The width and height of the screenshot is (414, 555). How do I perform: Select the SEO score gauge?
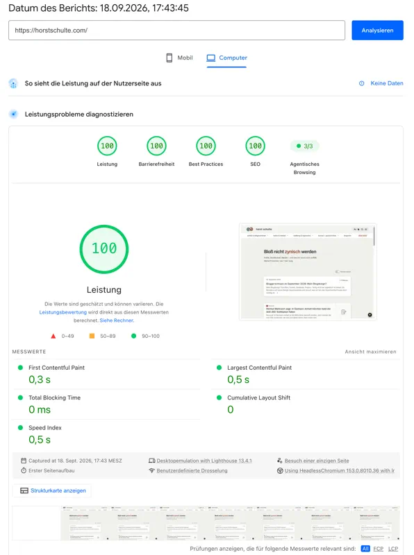tap(255, 146)
